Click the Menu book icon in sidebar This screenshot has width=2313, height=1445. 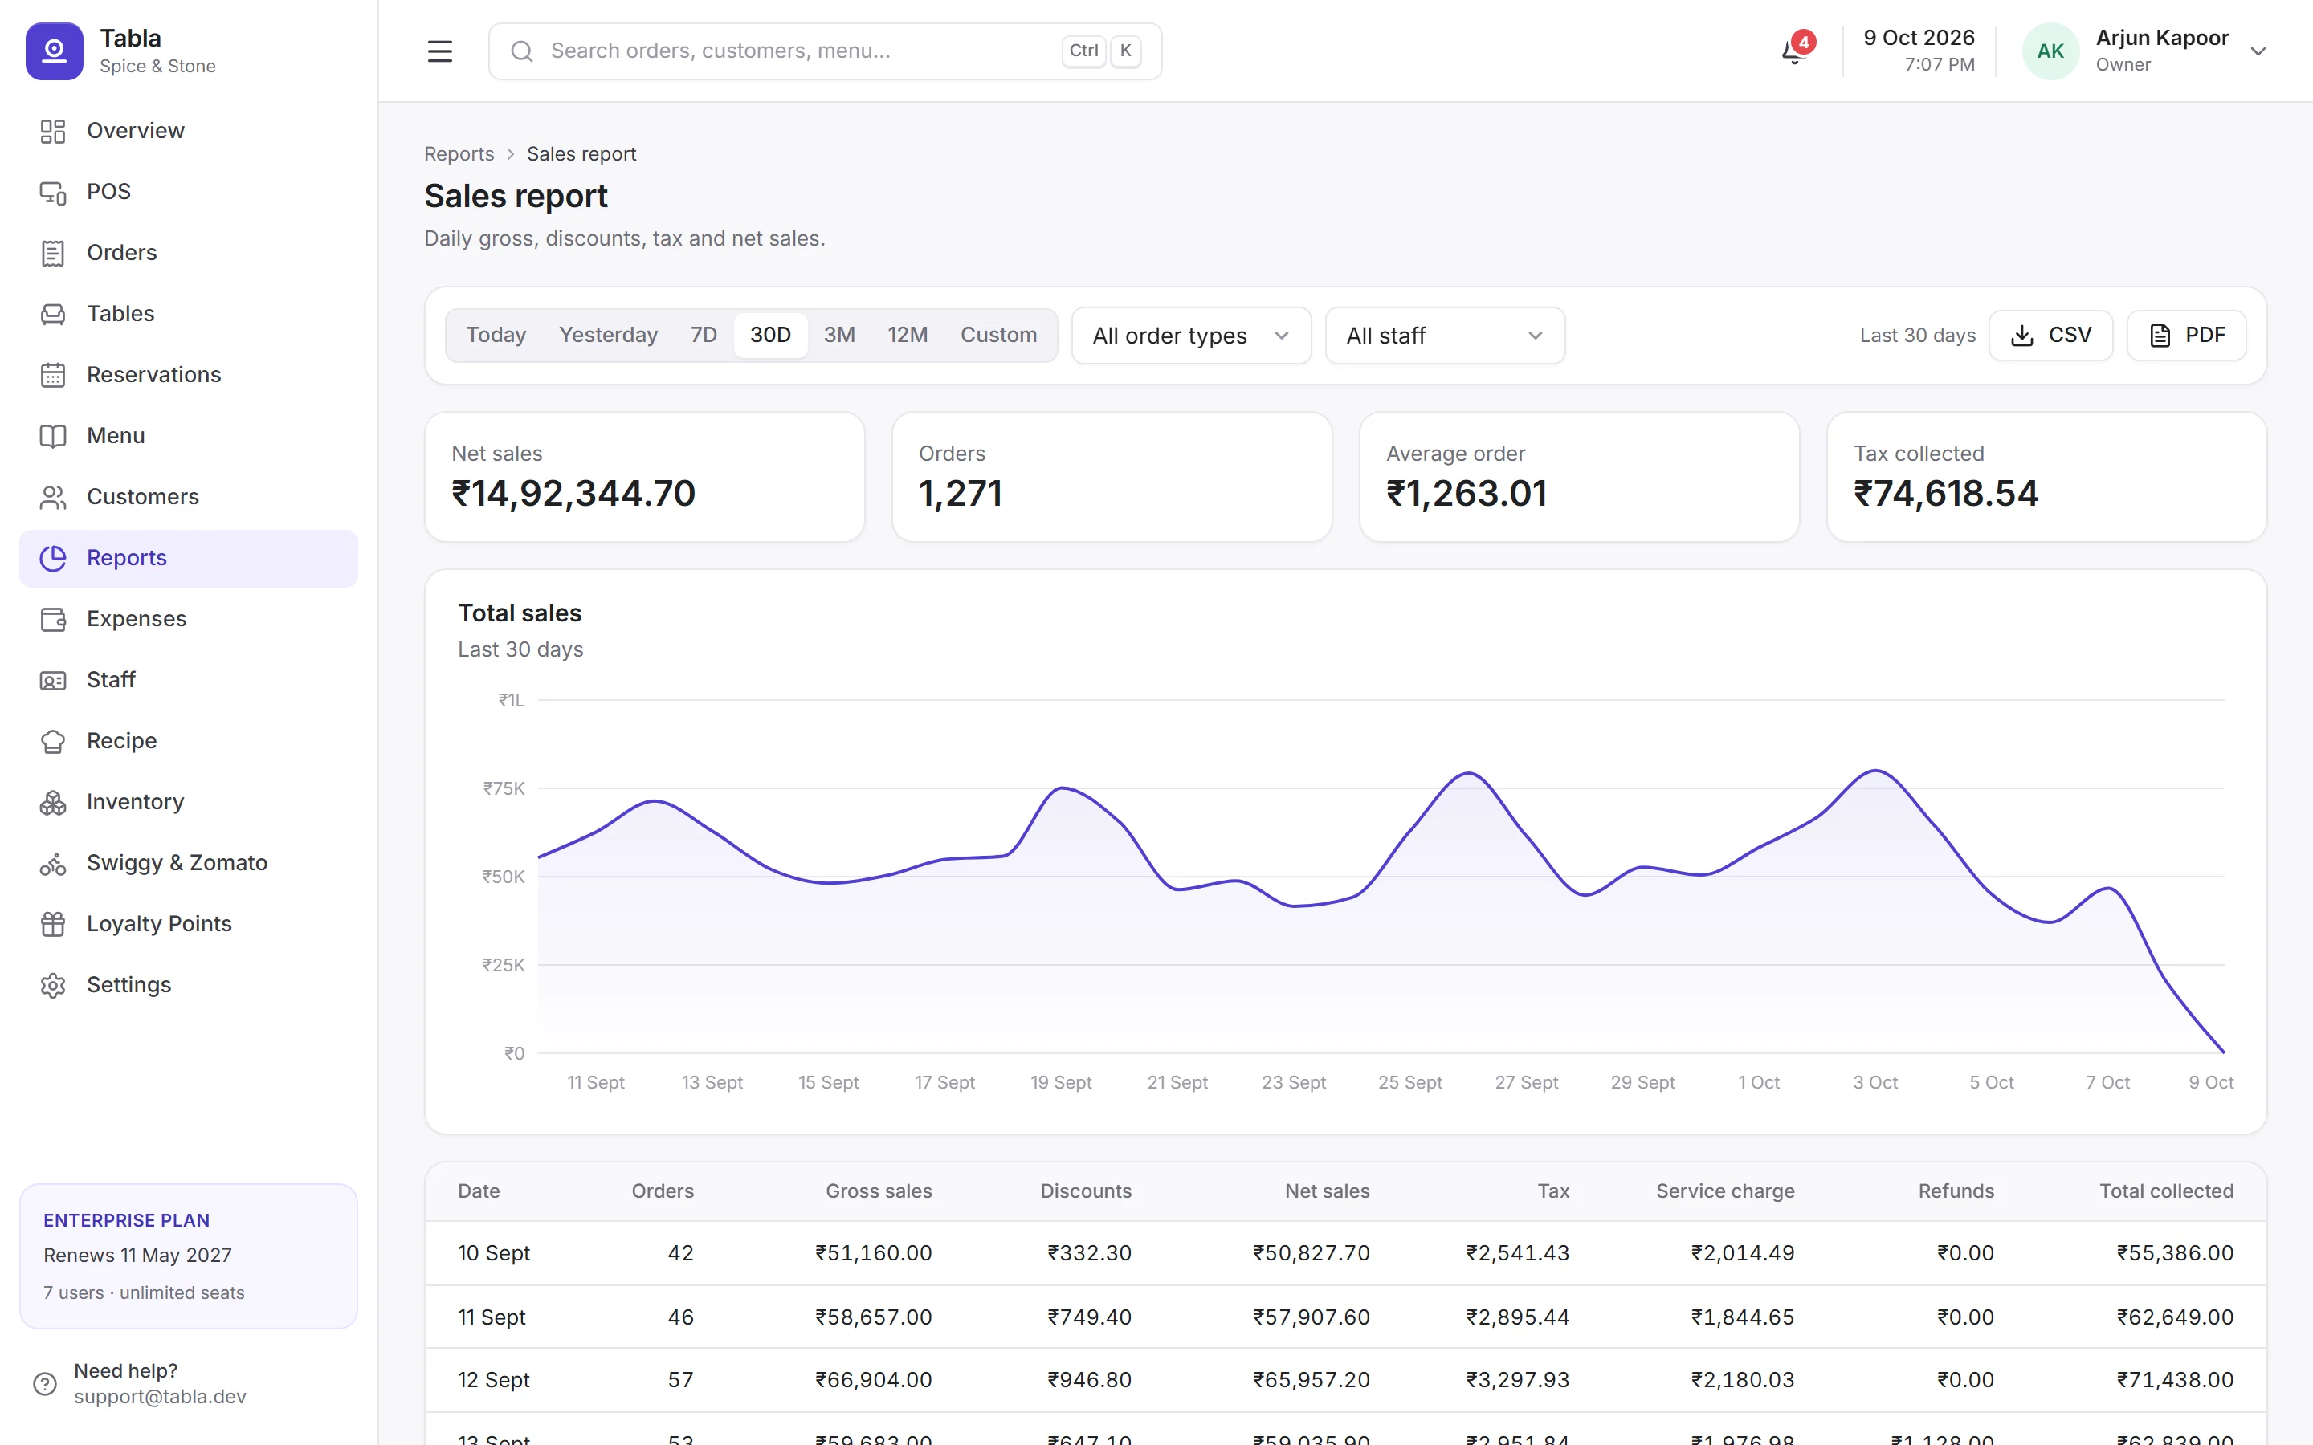pyautogui.click(x=52, y=437)
